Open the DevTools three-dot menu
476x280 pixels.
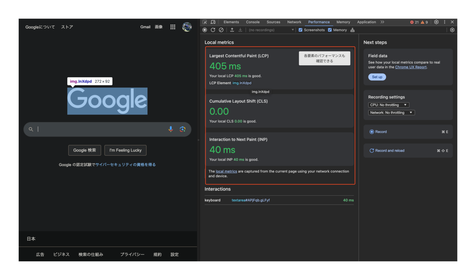coord(445,22)
